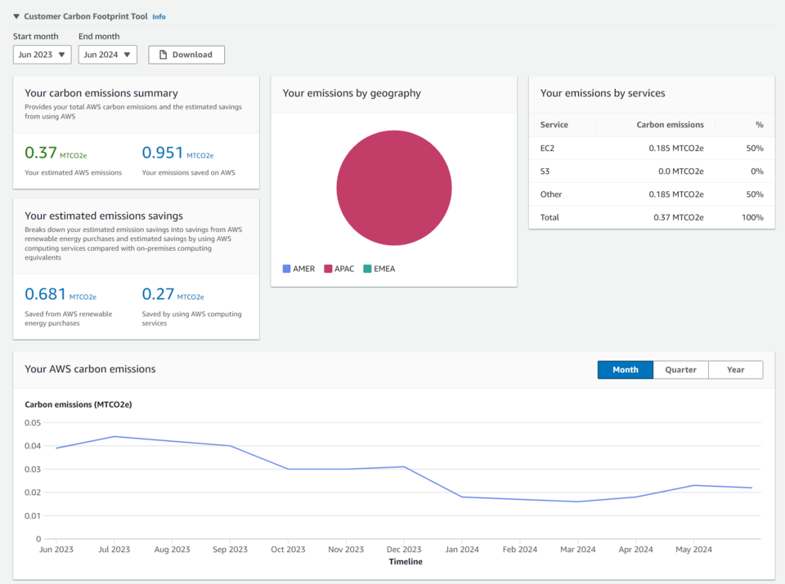Click the Timeline axis title
This screenshot has height=584, width=785.
pos(406,561)
